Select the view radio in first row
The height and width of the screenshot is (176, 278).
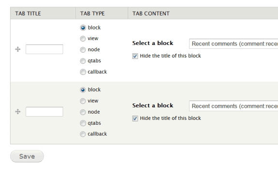coord(83,39)
